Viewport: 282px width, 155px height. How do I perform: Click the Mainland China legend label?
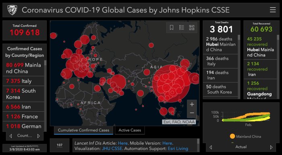tap(249, 137)
